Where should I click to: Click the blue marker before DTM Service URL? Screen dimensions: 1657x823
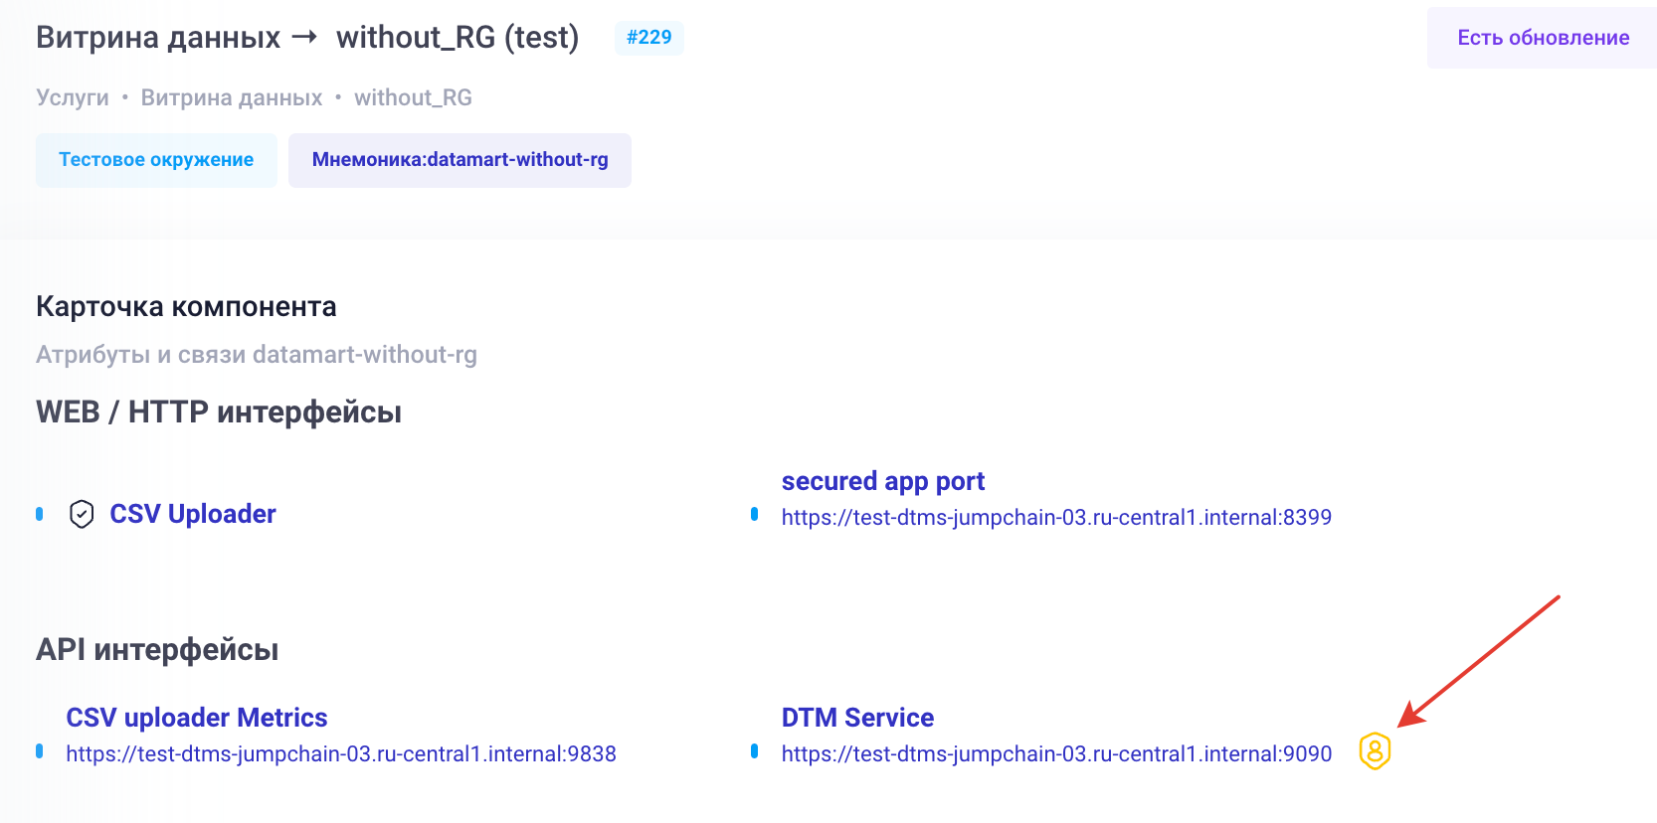point(756,752)
